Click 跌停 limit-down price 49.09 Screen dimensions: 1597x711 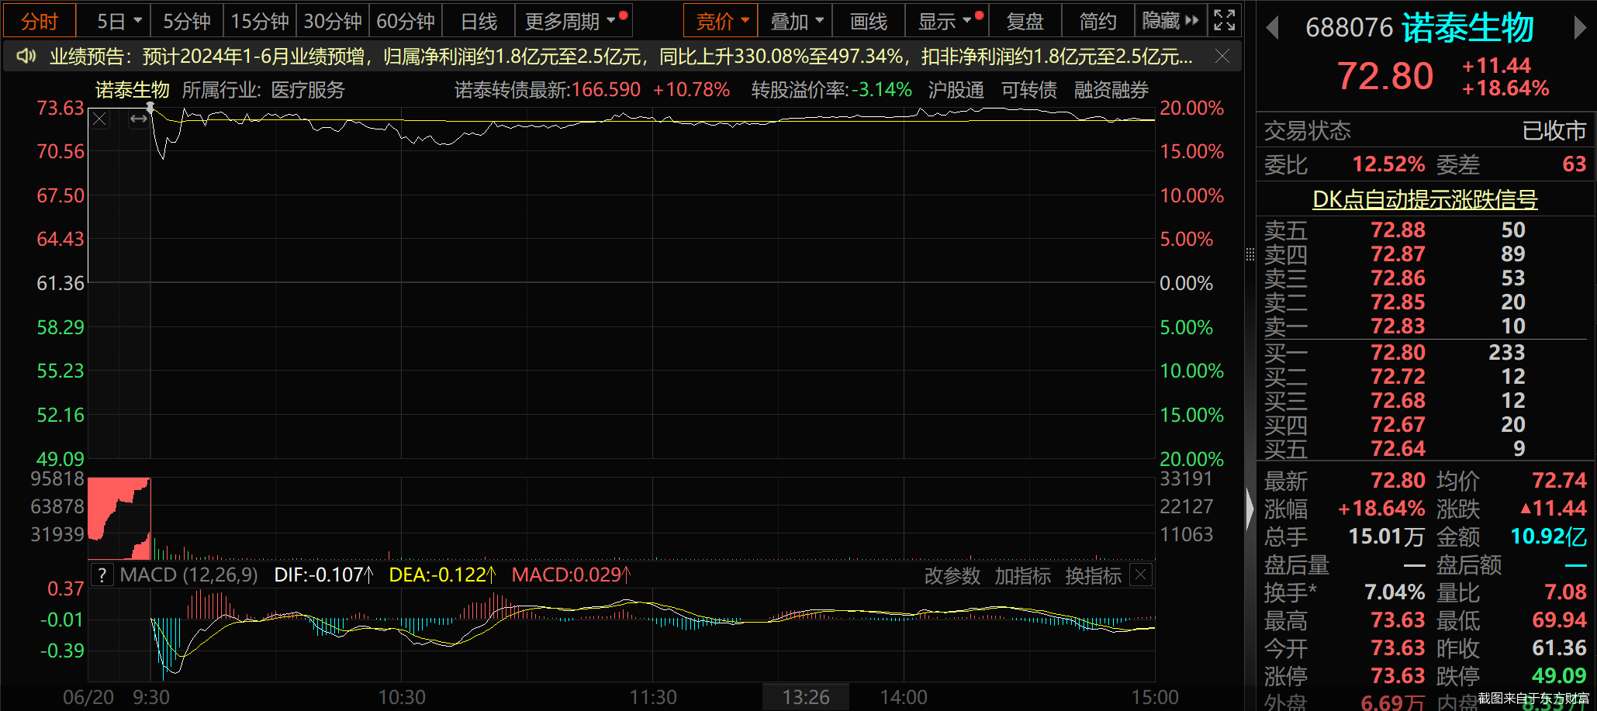point(1559,676)
